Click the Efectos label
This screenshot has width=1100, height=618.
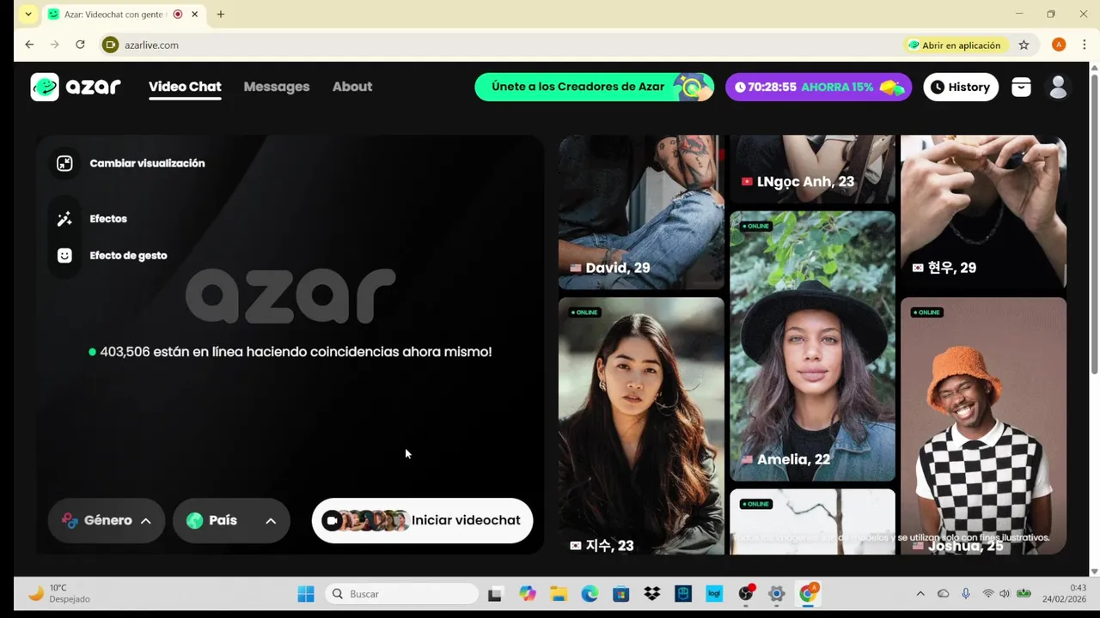point(108,219)
